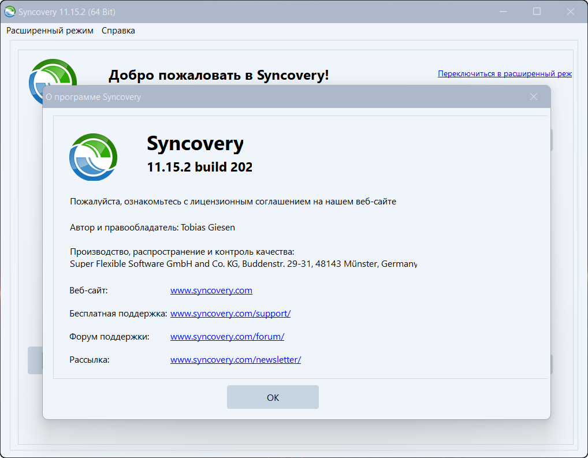Click the "Форум поддержки:" label
The image size is (588, 458).
click(109, 337)
